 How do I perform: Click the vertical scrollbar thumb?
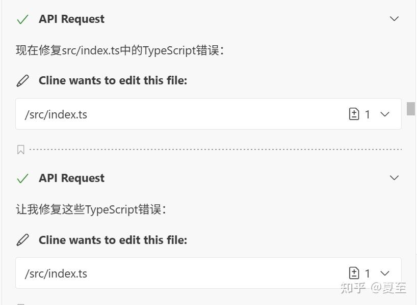(411, 108)
